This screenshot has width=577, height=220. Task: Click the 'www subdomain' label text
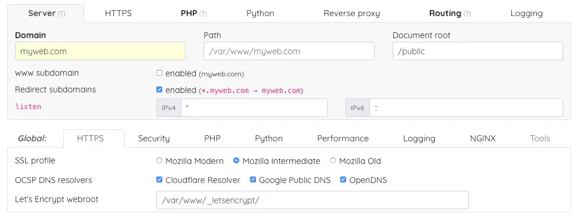tap(47, 73)
